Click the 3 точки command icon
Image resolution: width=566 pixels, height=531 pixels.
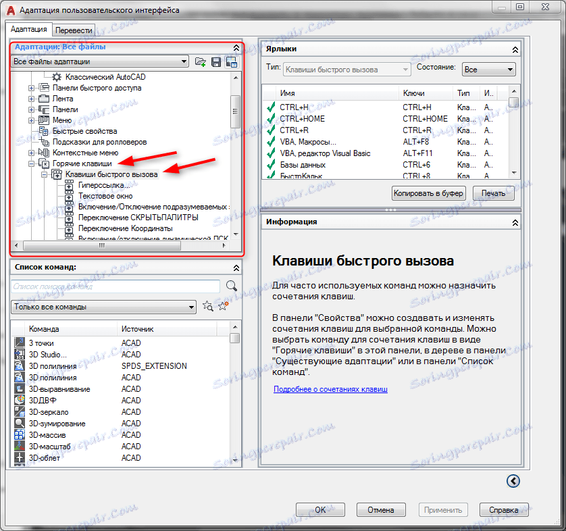point(20,343)
